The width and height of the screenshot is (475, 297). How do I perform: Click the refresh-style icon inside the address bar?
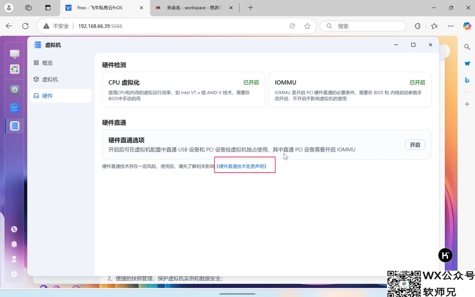(292, 26)
